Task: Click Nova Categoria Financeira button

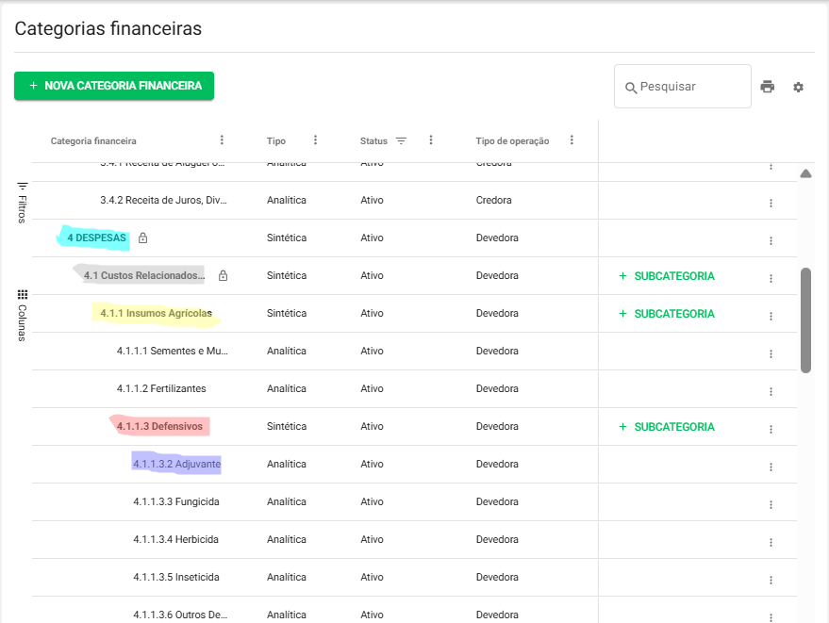Action: point(114,86)
